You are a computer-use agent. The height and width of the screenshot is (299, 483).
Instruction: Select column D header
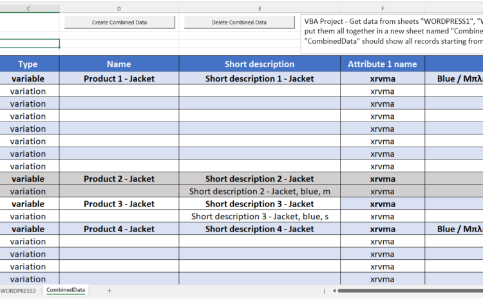(119, 8)
